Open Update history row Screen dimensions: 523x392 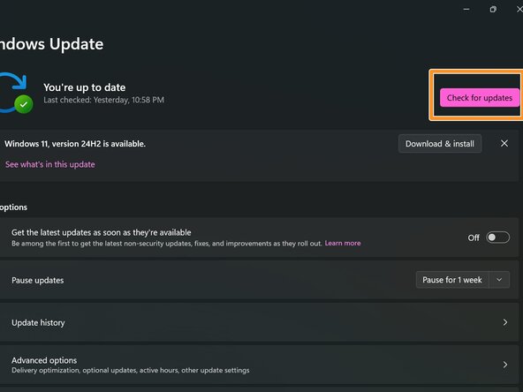pos(259,322)
